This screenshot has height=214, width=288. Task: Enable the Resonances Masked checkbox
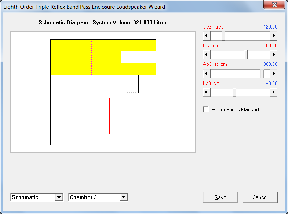click(x=206, y=109)
